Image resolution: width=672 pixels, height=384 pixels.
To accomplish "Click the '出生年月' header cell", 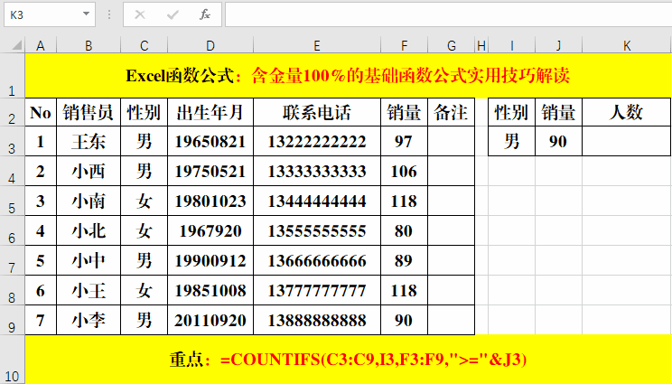I will 210,112.
